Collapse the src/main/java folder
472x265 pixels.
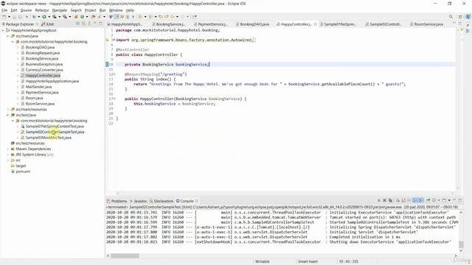point(8,36)
